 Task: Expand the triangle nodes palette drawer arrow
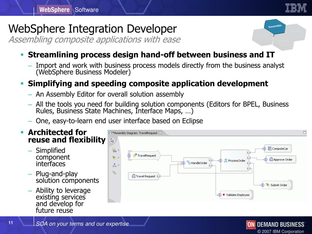119,165
